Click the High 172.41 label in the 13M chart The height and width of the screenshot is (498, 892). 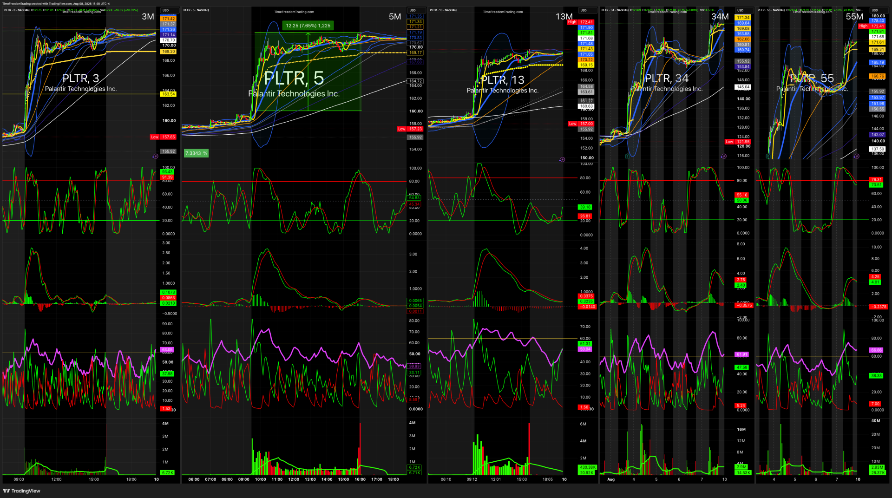point(580,22)
